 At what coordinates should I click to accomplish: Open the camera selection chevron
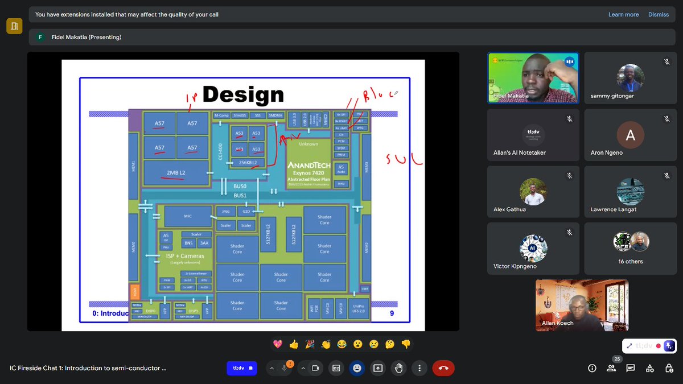pos(303,368)
